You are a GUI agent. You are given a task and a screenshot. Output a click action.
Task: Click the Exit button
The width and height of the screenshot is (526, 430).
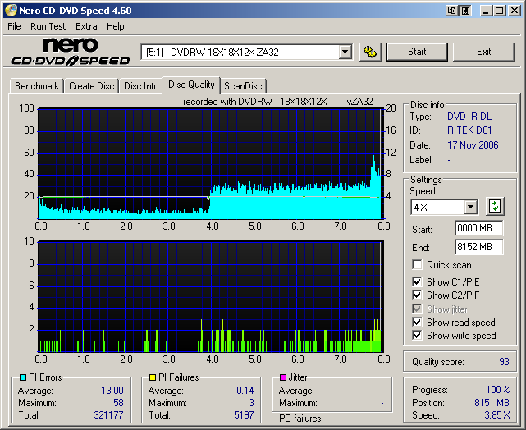tap(483, 52)
